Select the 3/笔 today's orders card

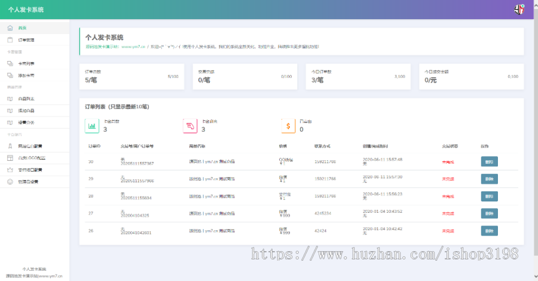pos(358,77)
